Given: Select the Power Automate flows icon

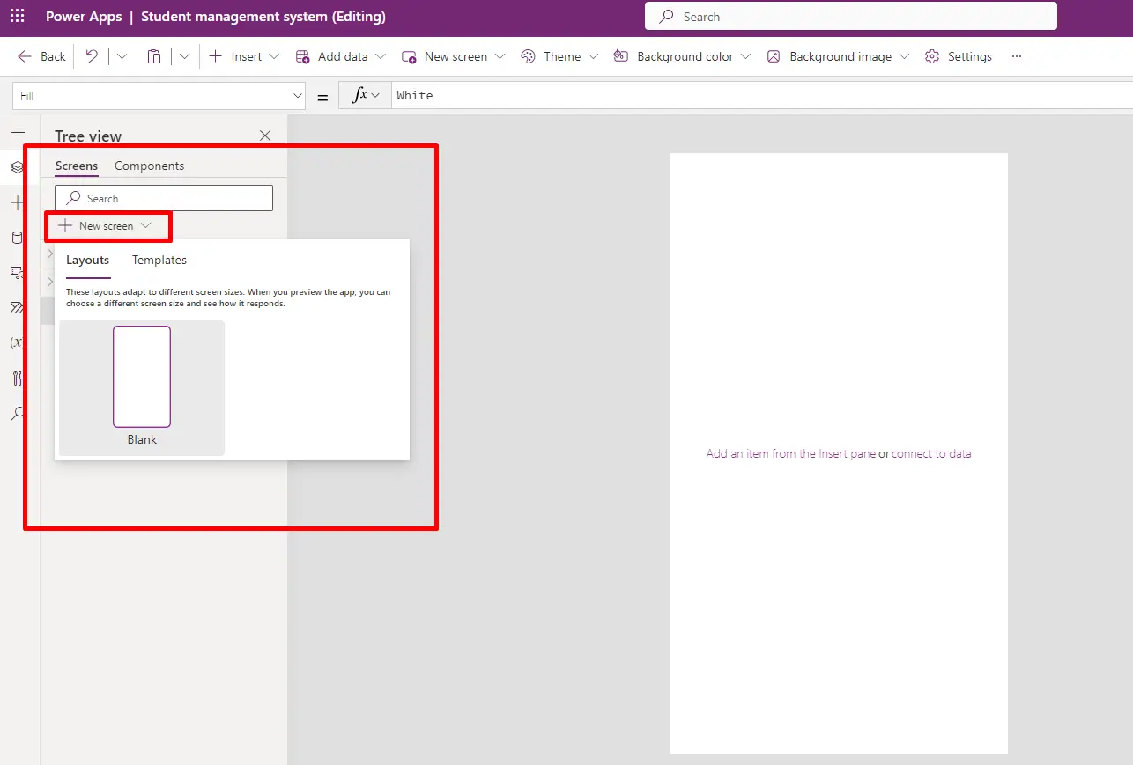Looking at the screenshot, I should (x=17, y=307).
